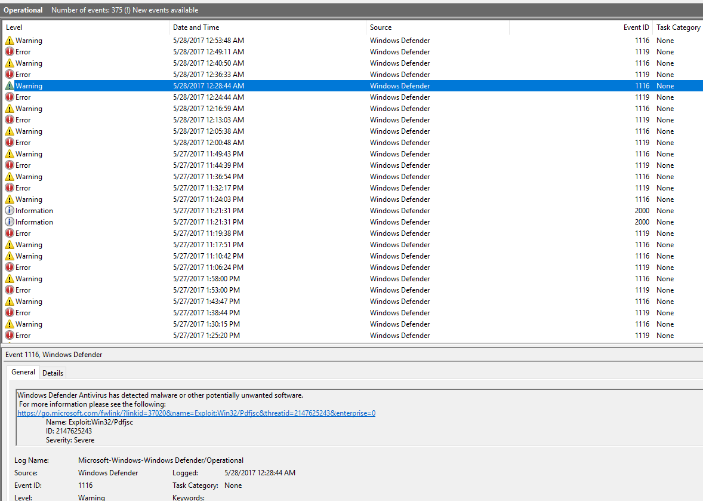Select date cell 5/27/2017 1:30:15 PM
703x501 pixels.
pos(206,324)
